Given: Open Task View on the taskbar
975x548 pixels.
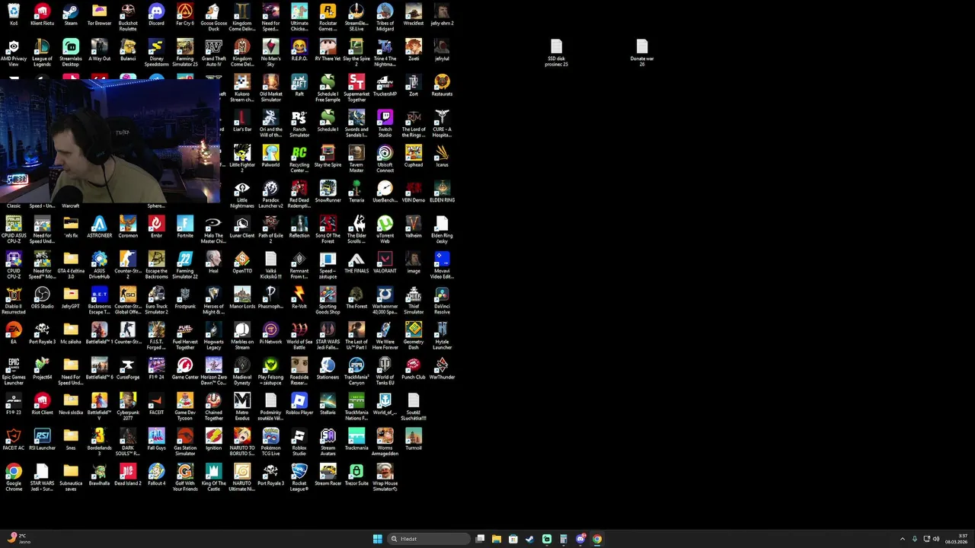Looking at the screenshot, I should coord(480,539).
